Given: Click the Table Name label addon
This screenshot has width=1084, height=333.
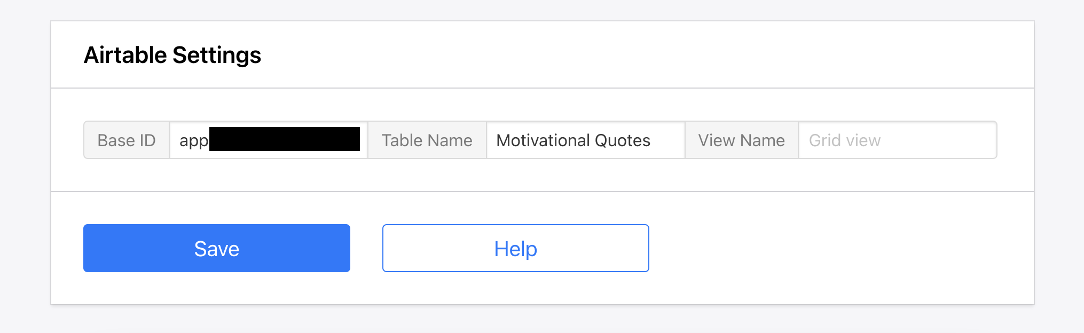Looking at the screenshot, I should tap(427, 140).
